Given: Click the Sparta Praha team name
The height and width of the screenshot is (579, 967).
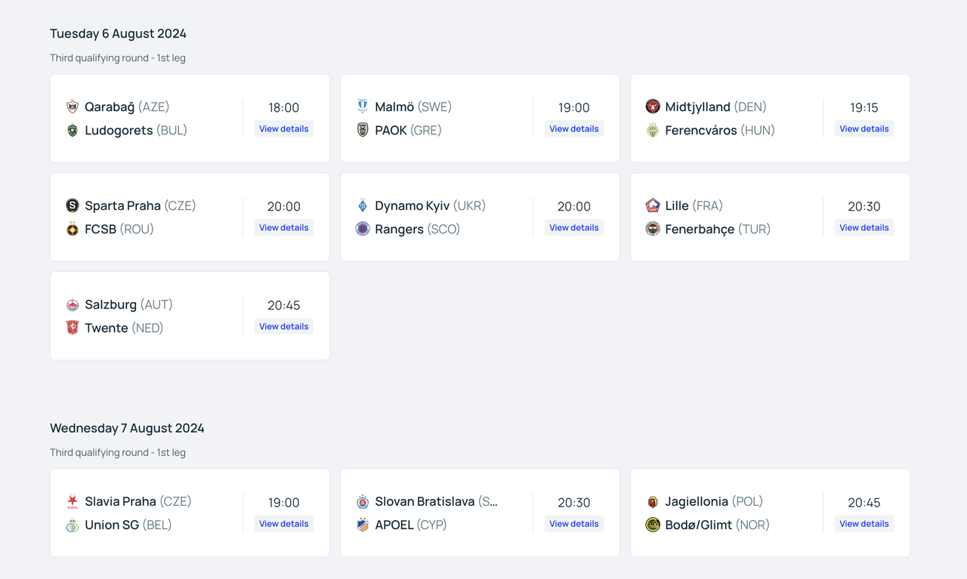Looking at the screenshot, I should point(122,206).
